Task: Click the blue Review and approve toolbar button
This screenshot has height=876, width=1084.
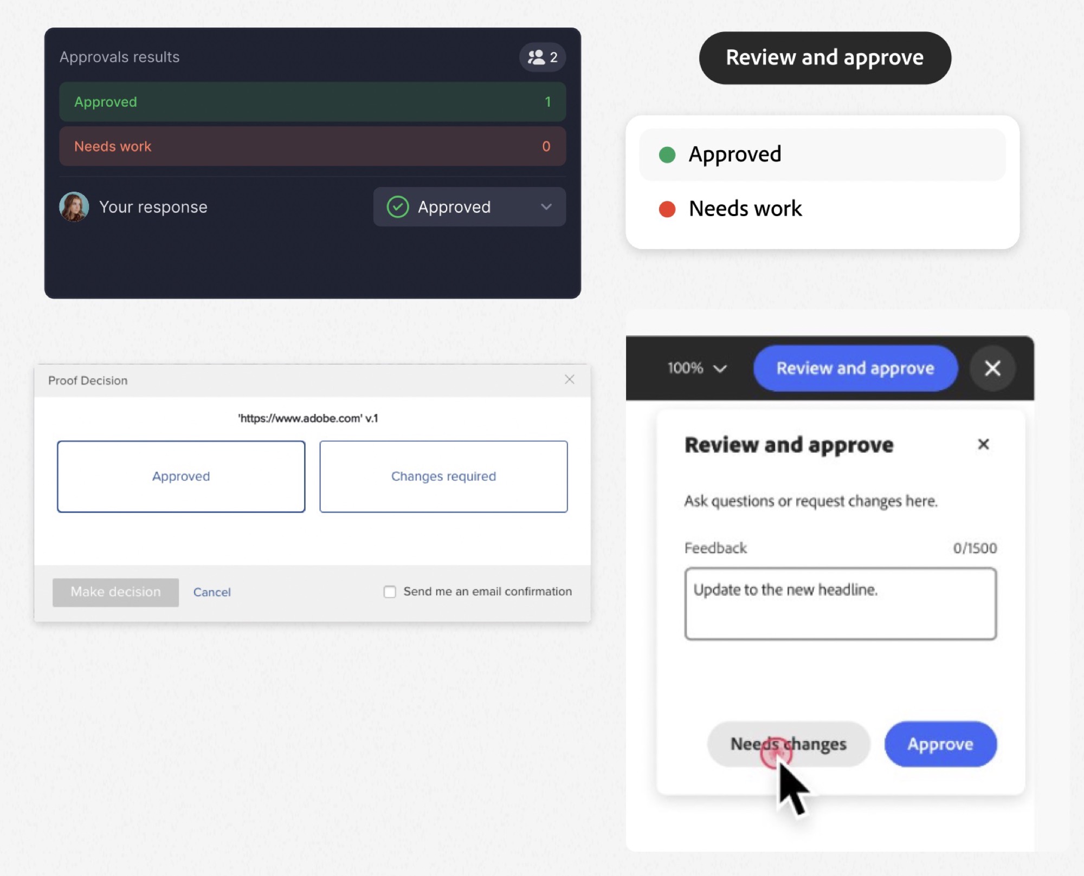Action: coord(855,368)
